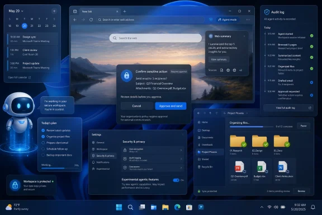Expand the Project Phoenix breadcrumb chevron
This screenshot has height=215, width=322.
(247, 113)
